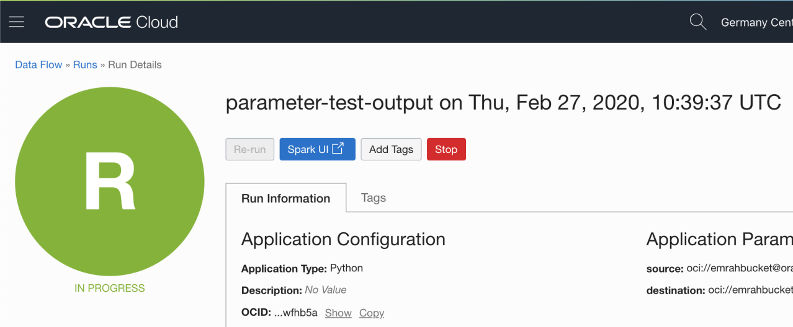Navigate to Runs via the breadcrumb

coord(85,64)
